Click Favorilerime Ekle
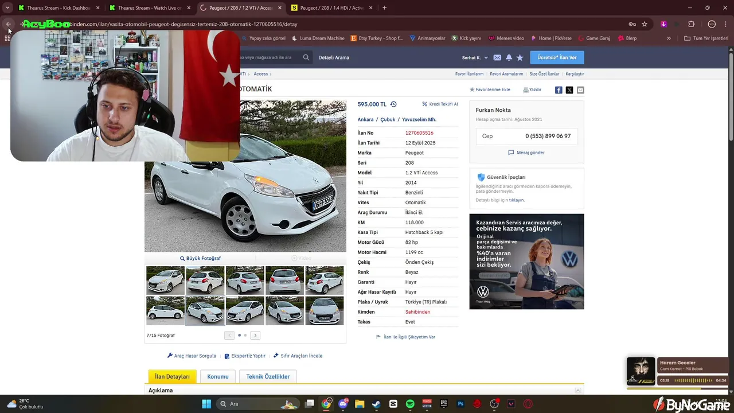 click(490, 90)
